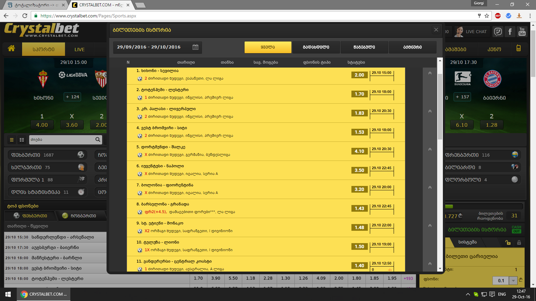
Task: Open the 29/09/2016 - 29/10/2016 date range picker
Action: 157,47
